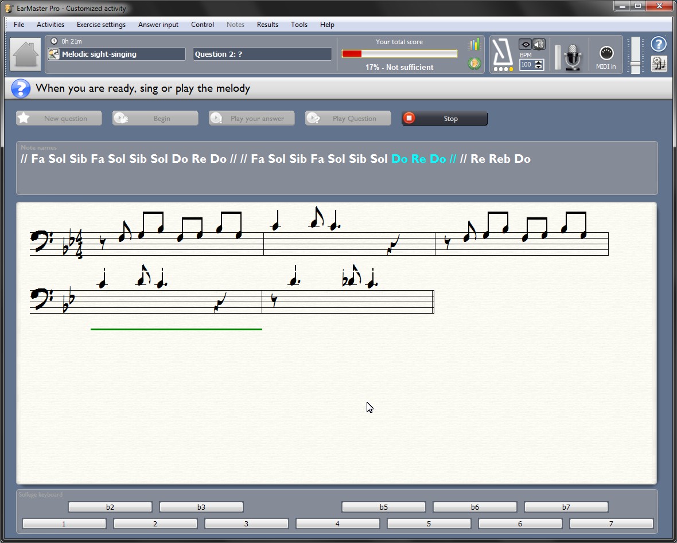Click the green laurel medal icon

[474, 64]
